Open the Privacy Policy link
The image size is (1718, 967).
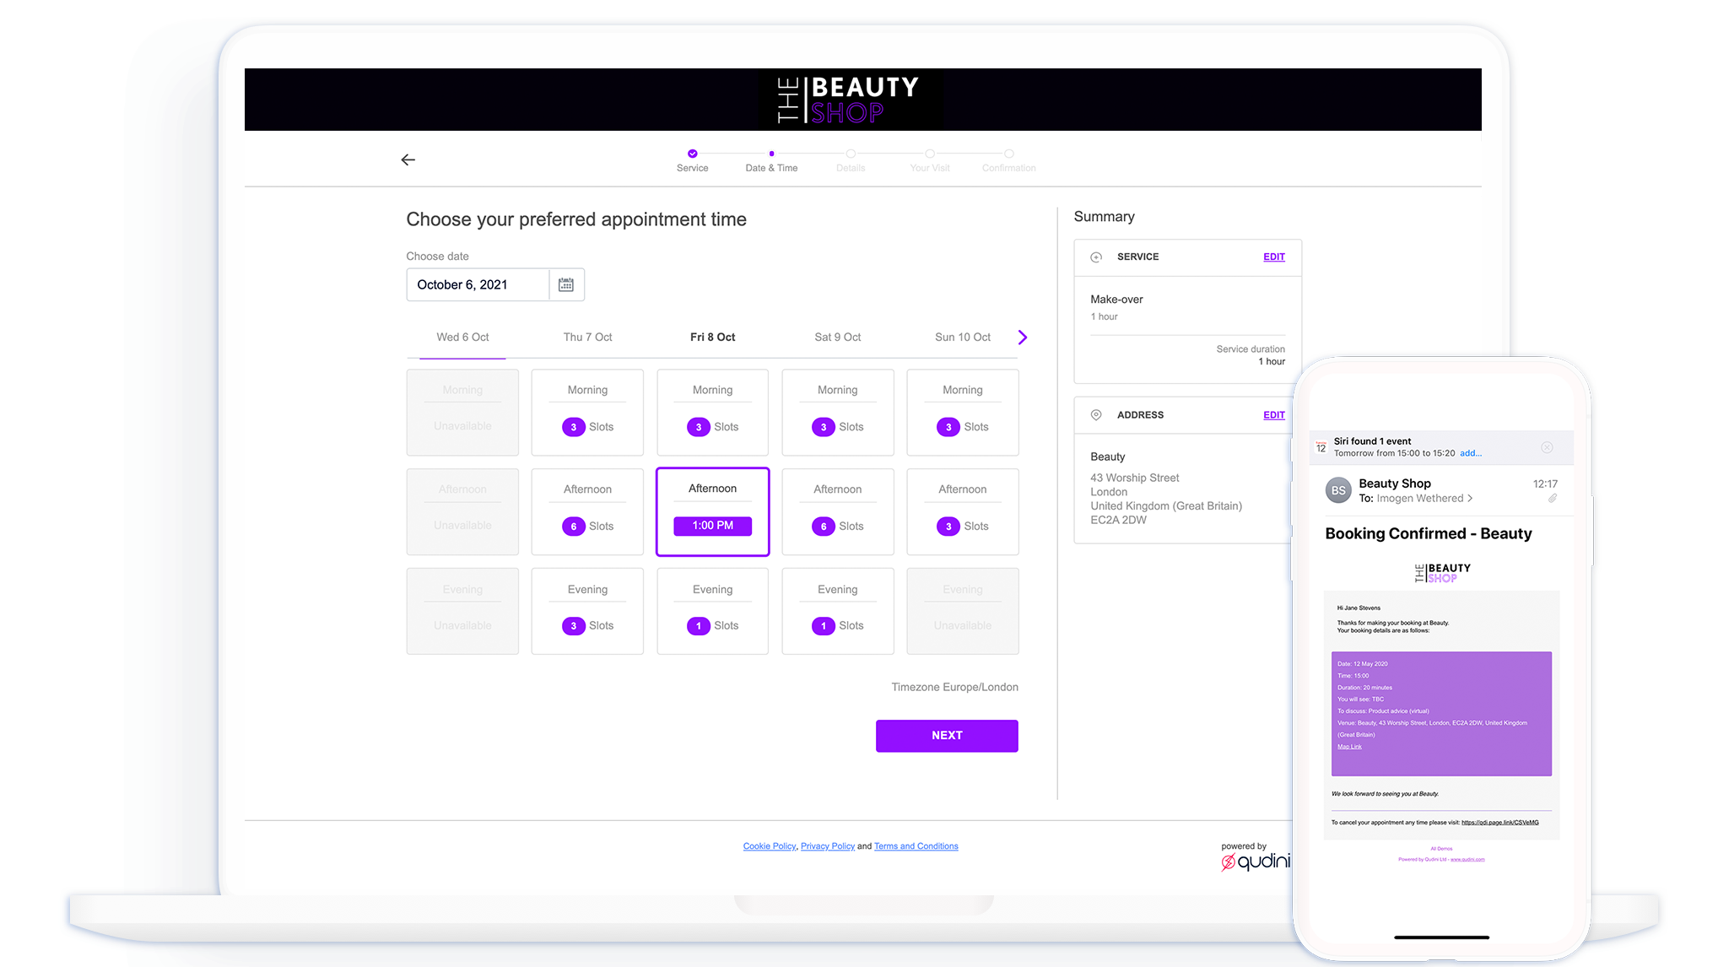[827, 846]
